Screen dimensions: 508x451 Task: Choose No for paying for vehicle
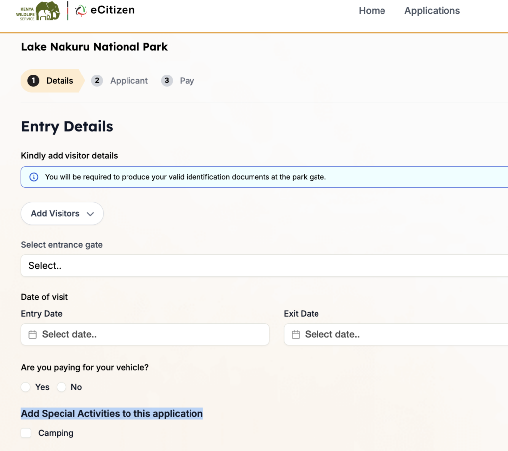coord(61,387)
